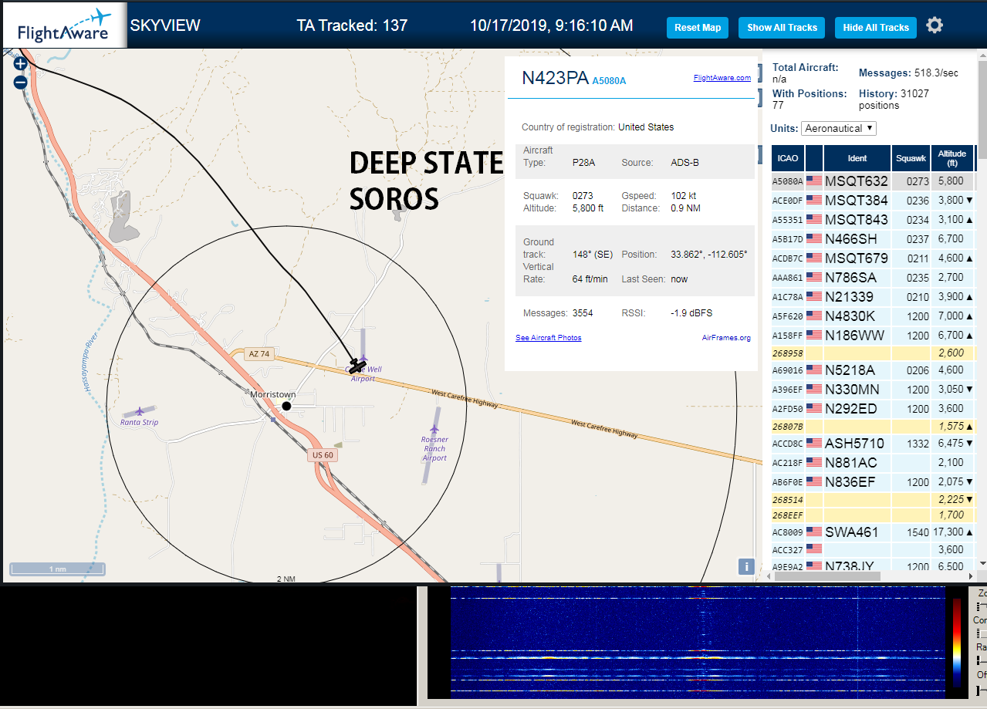Click the Ranta Strip airport marker
The width and height of the screenshot is (987, 709).
click(x=139, y=411)
